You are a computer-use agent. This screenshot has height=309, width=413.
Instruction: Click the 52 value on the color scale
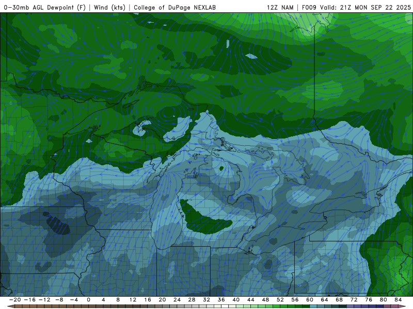coord(280,300)
